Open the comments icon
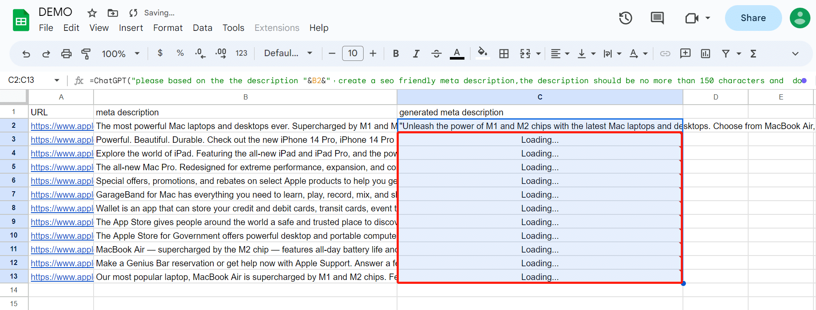 [x=657, y=18]
